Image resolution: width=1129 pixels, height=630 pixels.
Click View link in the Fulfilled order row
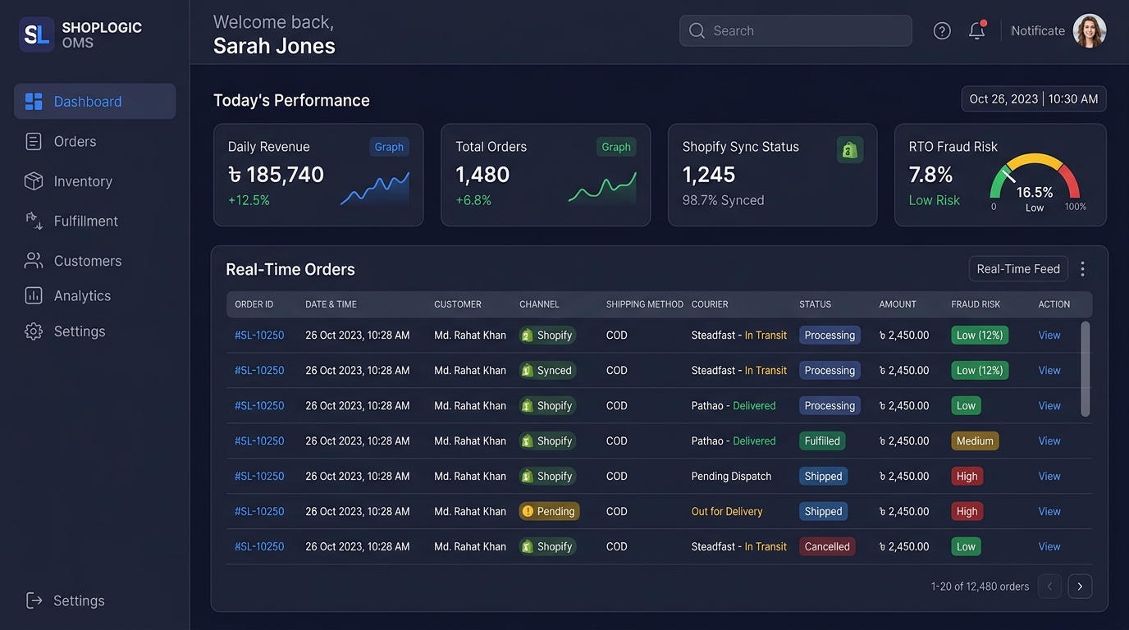coord(1049,441)
